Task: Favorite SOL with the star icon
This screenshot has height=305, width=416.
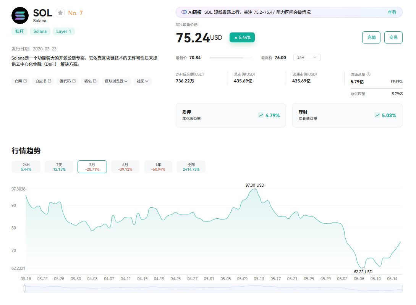Action: (60, 13)
